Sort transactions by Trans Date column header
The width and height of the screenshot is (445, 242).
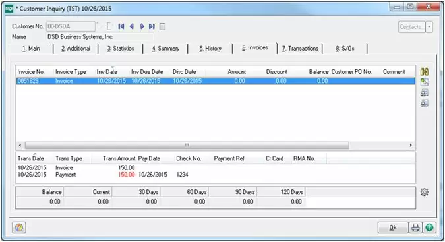[31, 158]
